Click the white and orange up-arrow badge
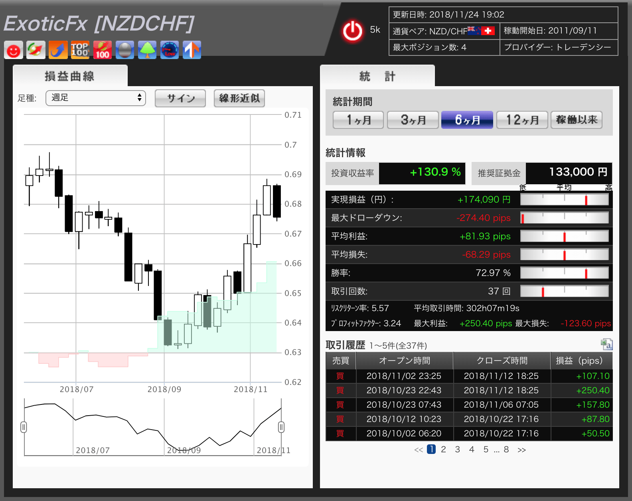 192,50
